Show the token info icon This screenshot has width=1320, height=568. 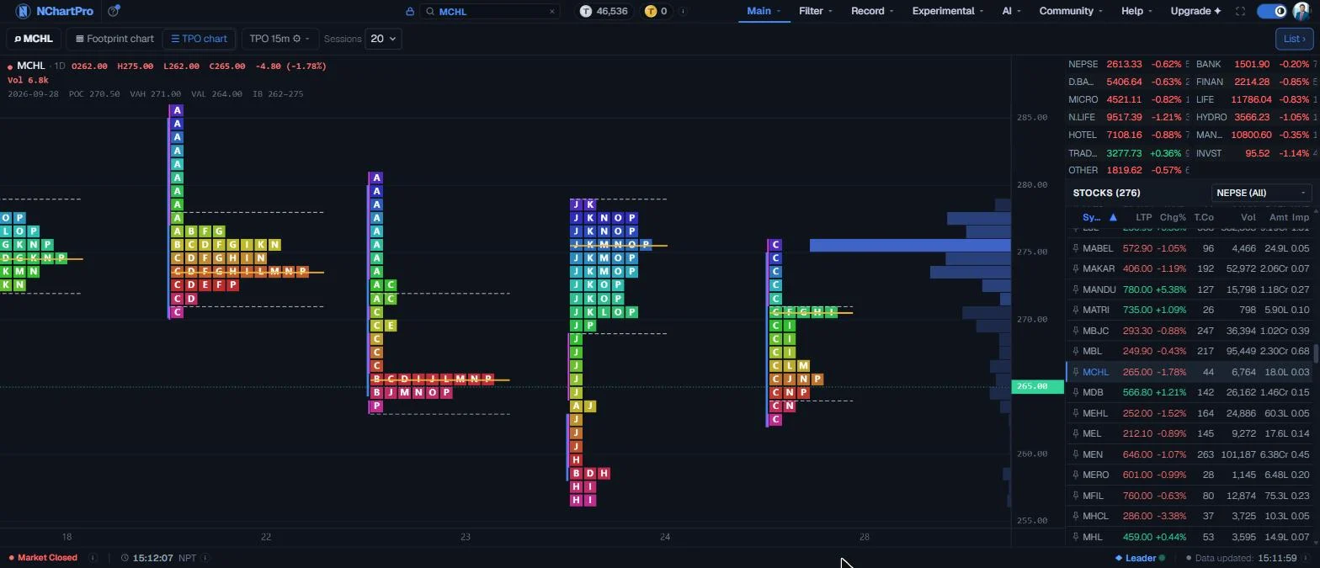point(683,11)
